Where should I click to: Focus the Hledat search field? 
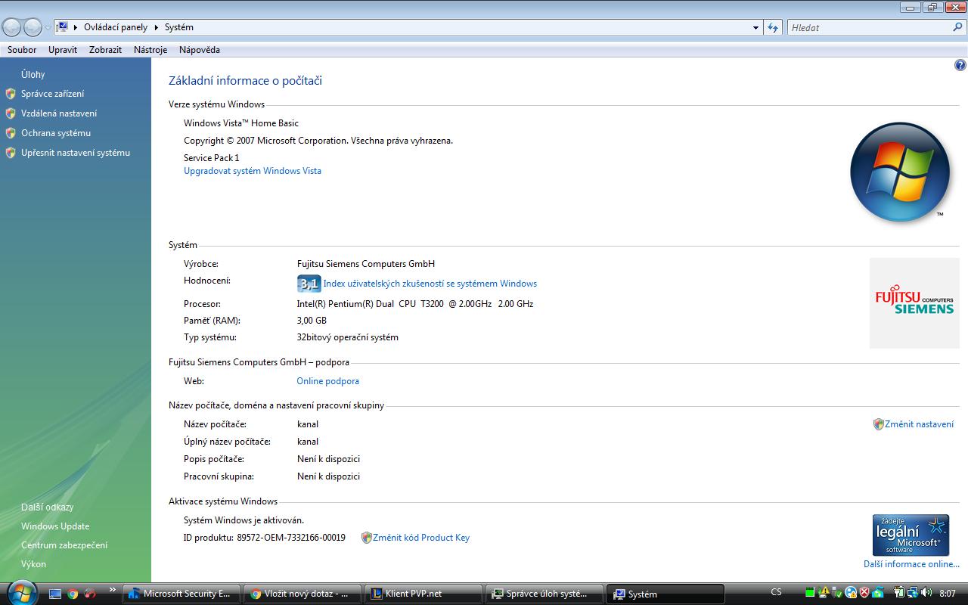pyautogui.click(x=870, y=27)
